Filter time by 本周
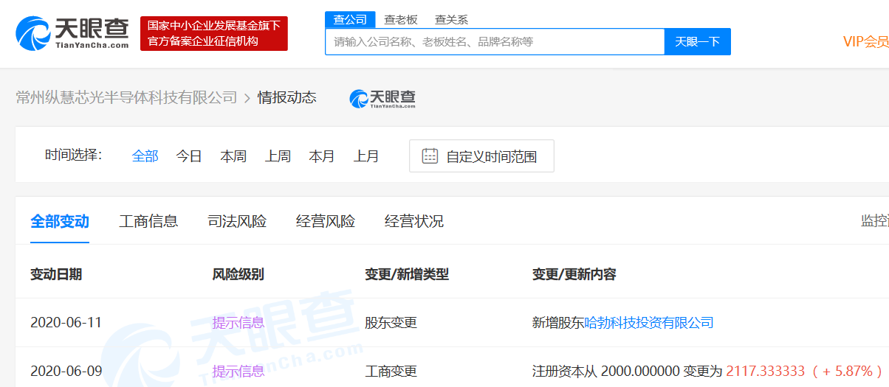This screenshot has height=387, width=889. tap(233, 156)
